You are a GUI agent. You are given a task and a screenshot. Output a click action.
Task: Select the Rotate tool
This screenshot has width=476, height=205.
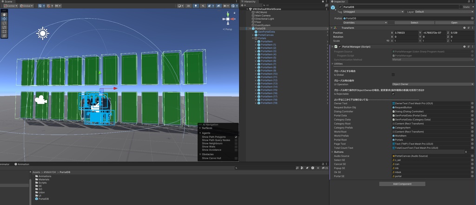pyautogui.click(x=5, y=23)
